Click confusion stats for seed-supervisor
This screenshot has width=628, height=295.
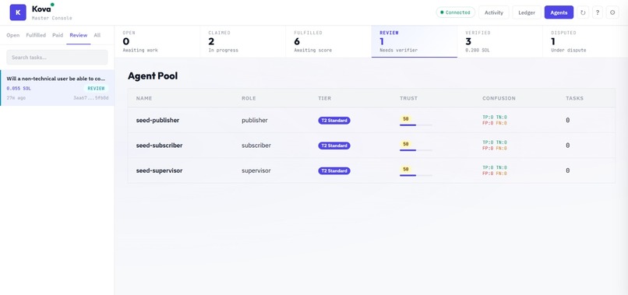click(495, 170)
